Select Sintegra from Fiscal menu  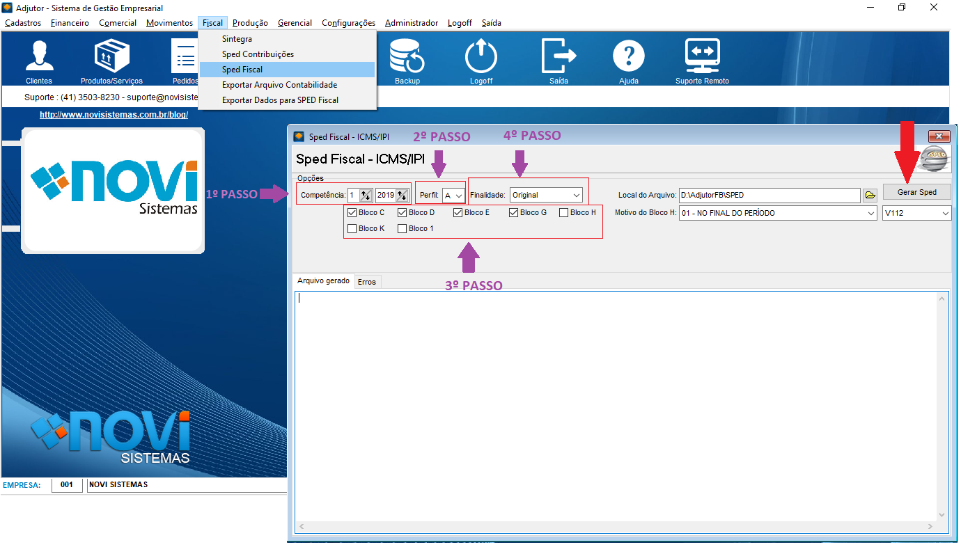pyautogui.click(x=287, y=39)
